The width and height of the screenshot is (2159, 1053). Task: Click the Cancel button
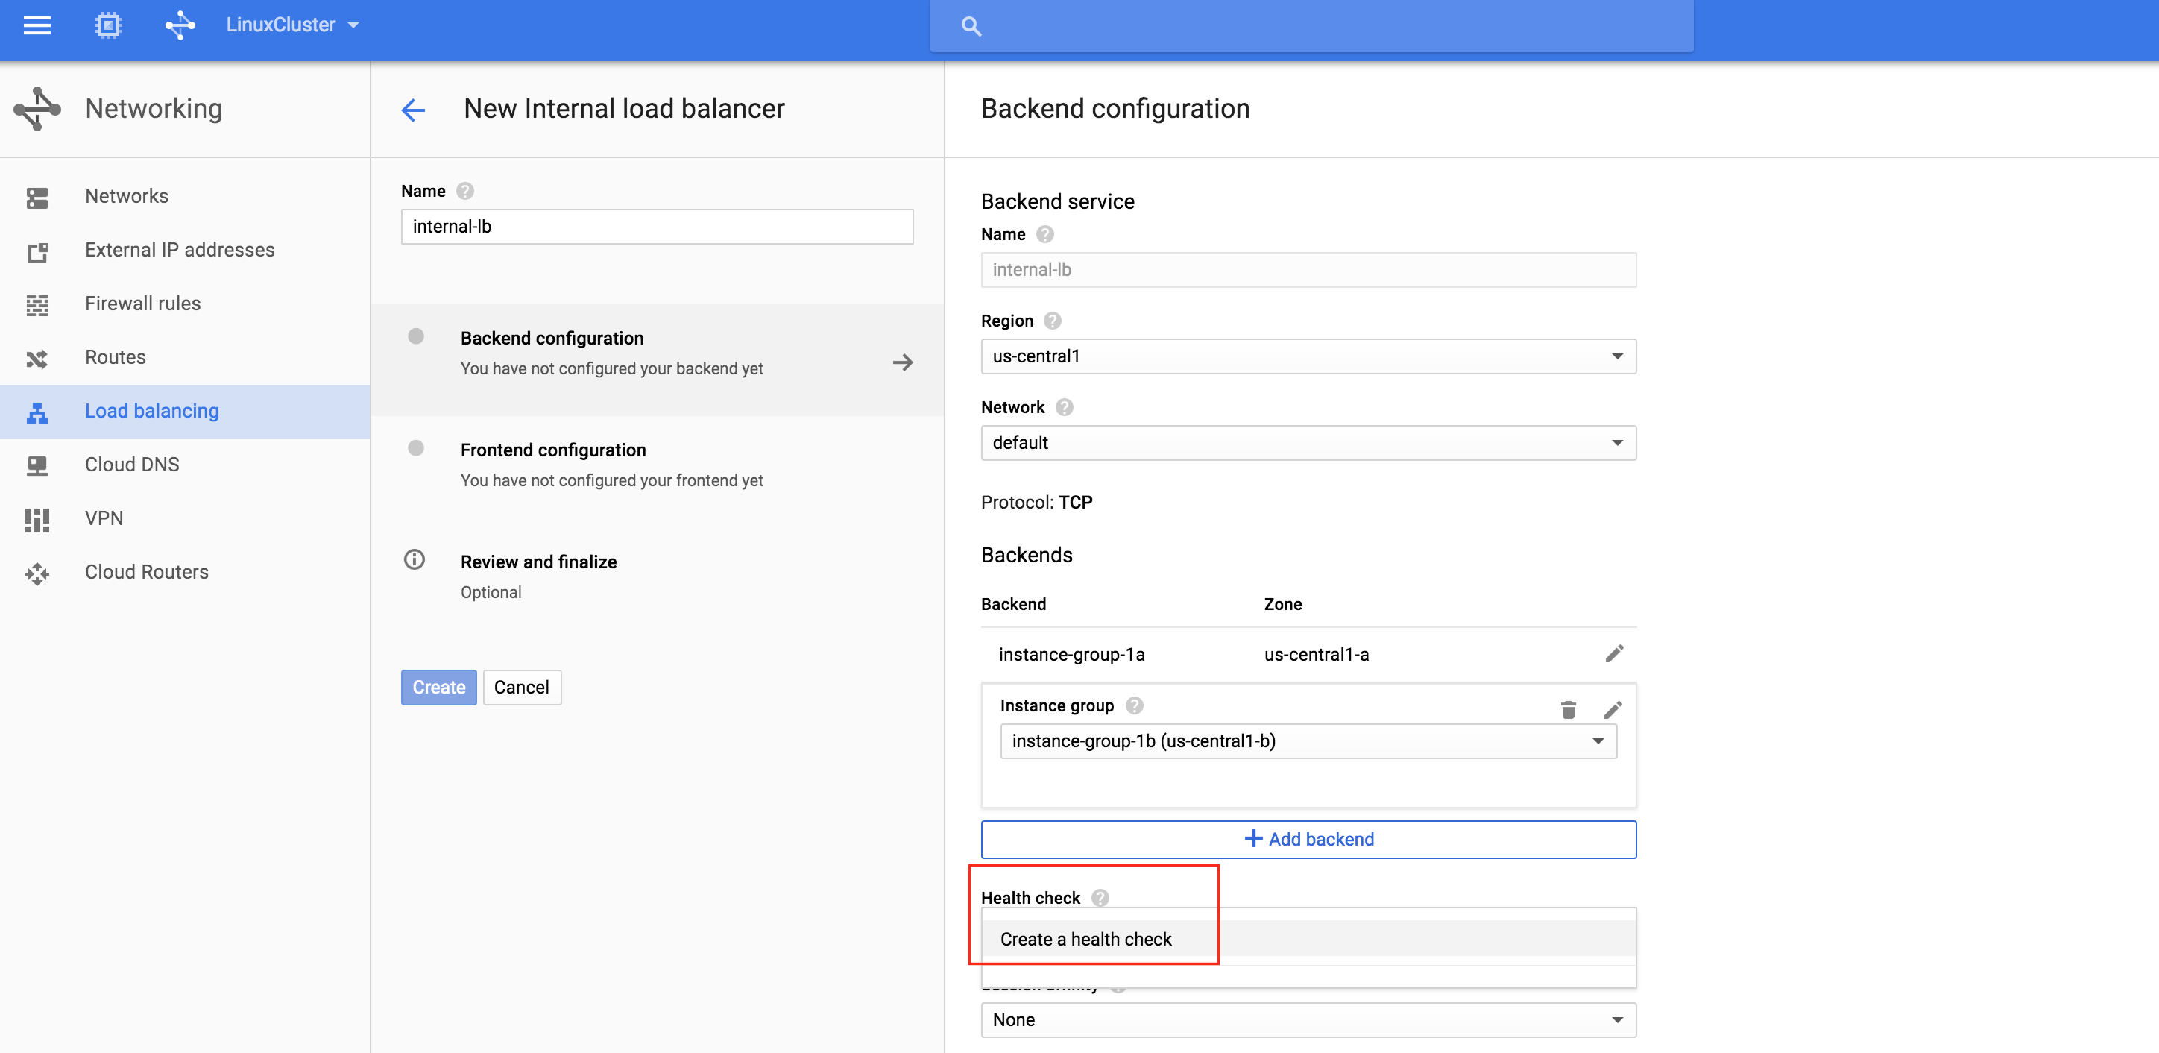tap(521, 688)
